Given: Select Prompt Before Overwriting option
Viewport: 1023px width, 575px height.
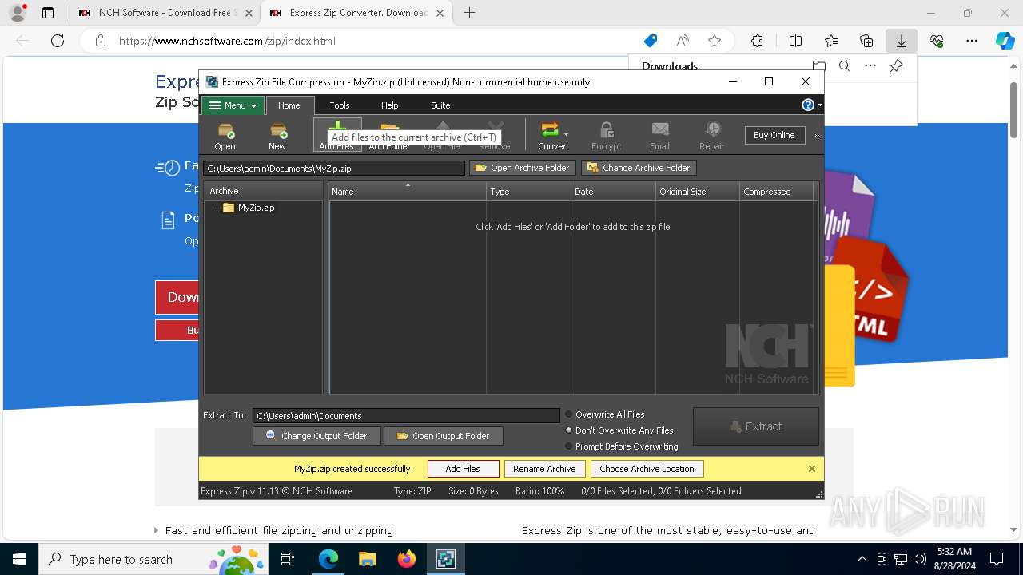Looking at the screenshot, I should (x=621, y=446).
